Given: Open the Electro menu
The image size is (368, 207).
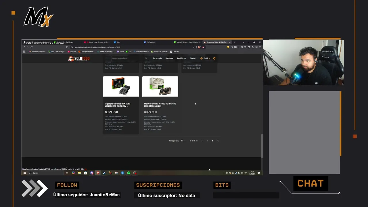Looking at the screenshot, I should pos(193,58).
